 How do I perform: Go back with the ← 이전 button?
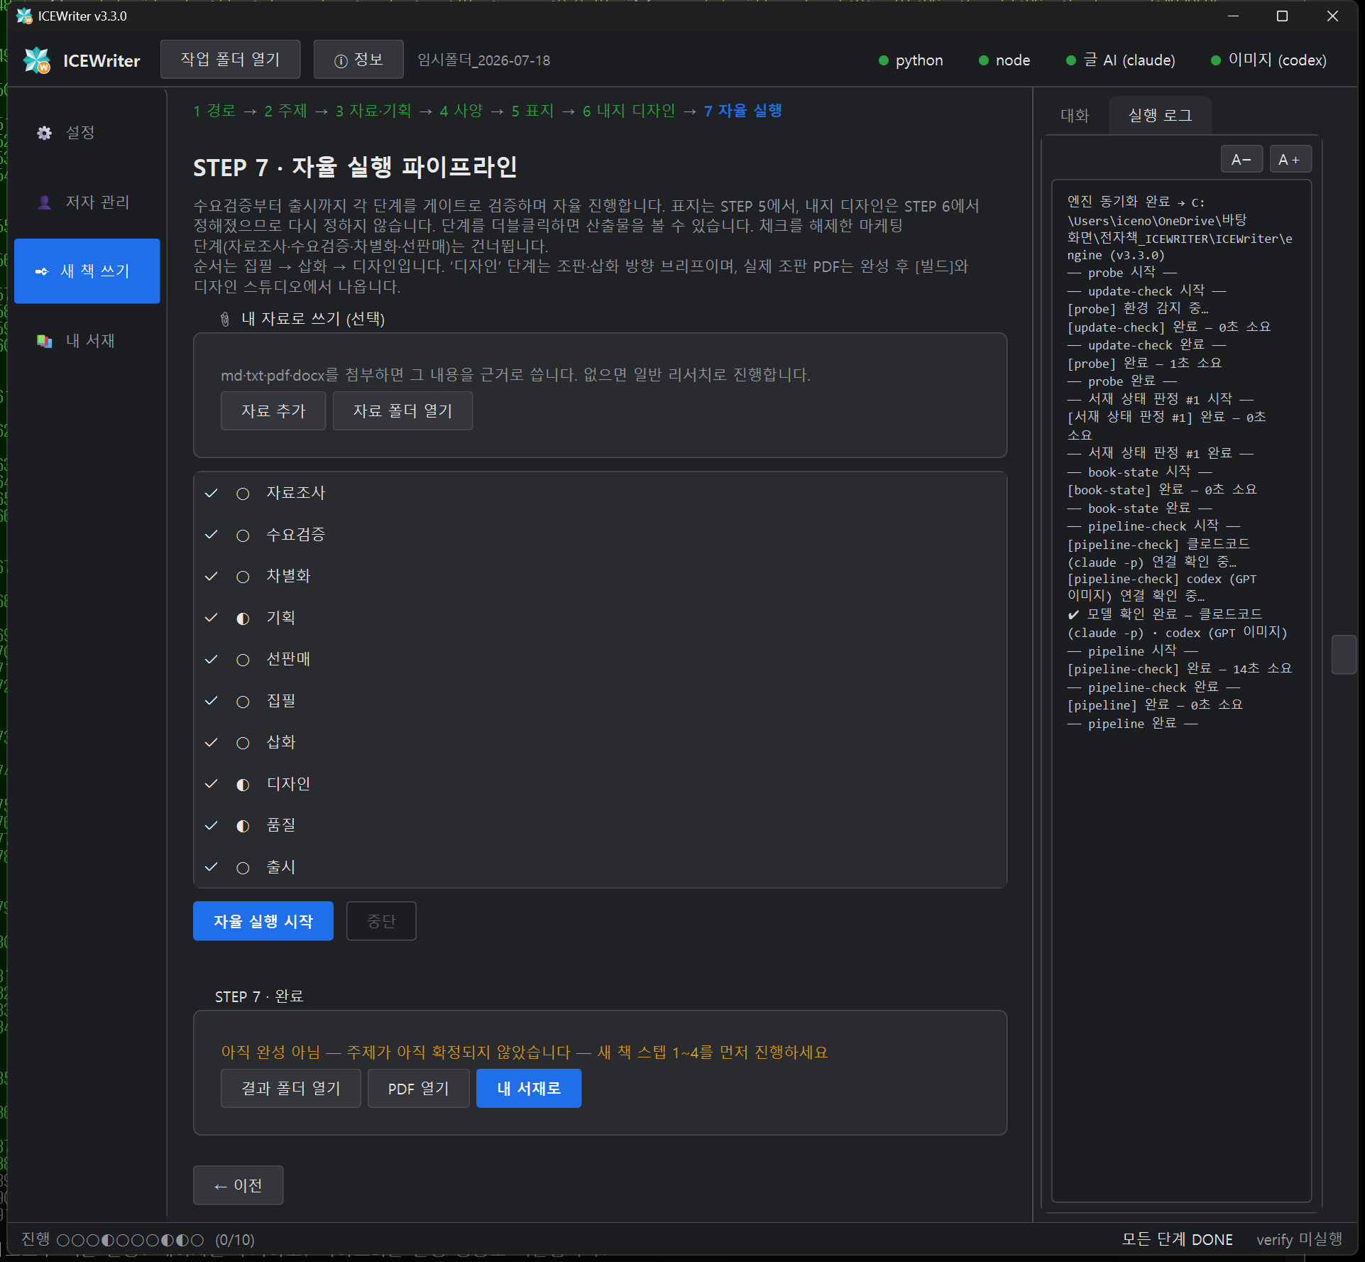239,1185
